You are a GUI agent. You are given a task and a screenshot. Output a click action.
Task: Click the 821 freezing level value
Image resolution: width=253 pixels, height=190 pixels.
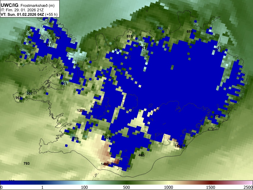tap(58, 38)
